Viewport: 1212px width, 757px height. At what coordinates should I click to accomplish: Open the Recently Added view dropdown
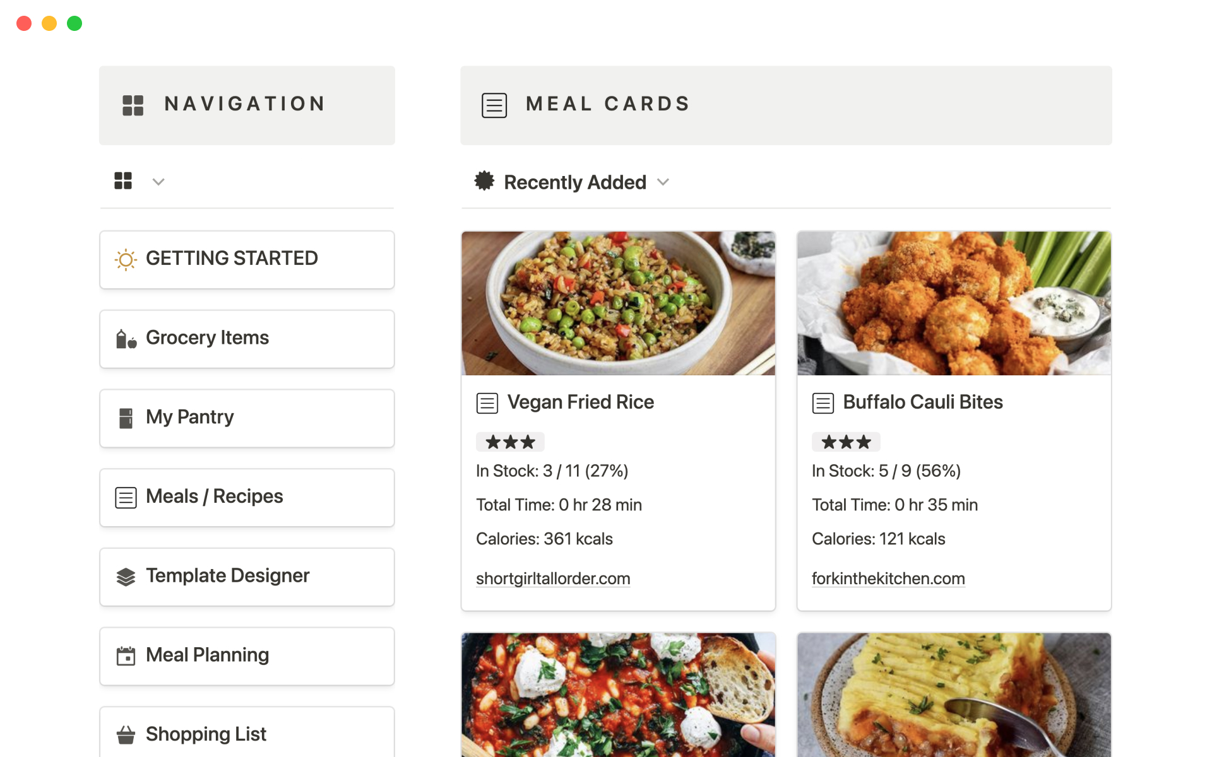pos(663,182)
